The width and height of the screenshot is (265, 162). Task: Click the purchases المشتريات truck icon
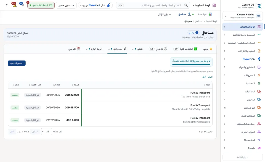click(x=259, y=91)
